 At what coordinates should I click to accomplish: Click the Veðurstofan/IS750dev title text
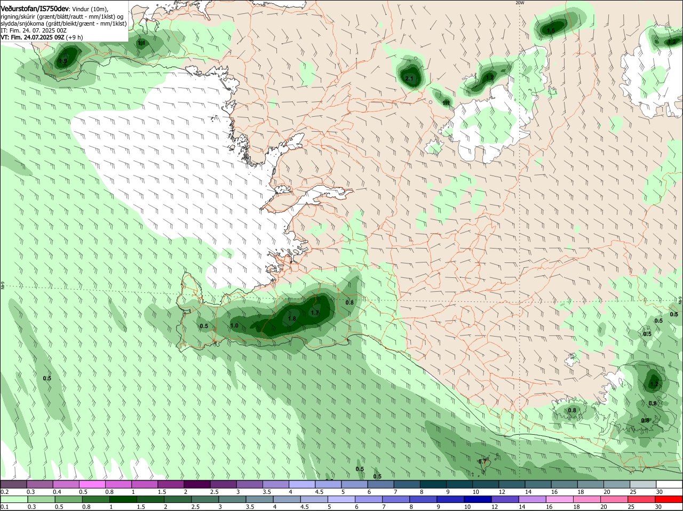click(x=35, y=9)
